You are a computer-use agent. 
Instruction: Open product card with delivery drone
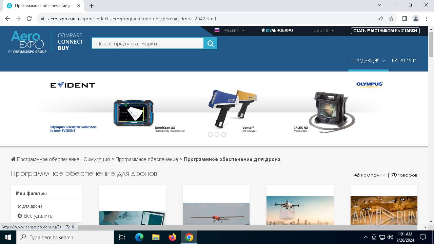[x=300, y=205]
